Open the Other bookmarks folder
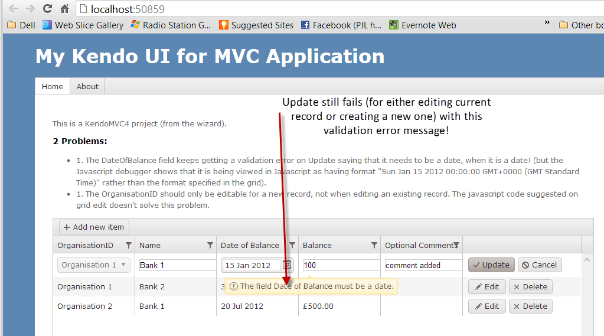Image resolution: width=604 pixels, height=336 pixels. point(582,25)
